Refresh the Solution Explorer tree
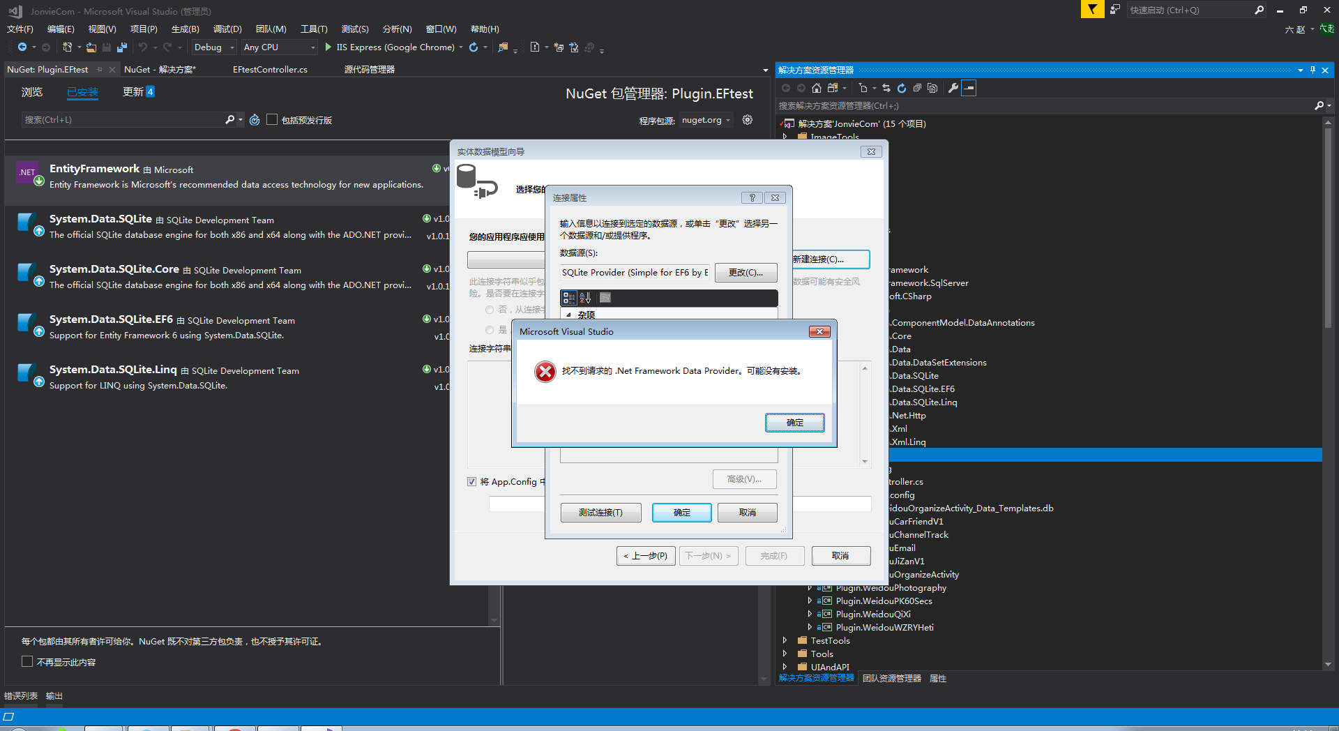This screenshot has height=731, width=1339. [x=902, y=88]
